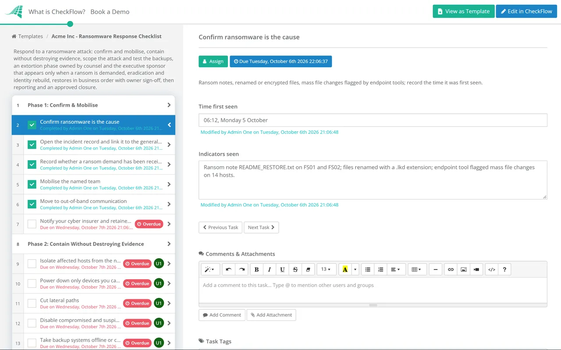Open the magic wand style tool
This screenshot has width=561, height=350.
tap(210, 269)
